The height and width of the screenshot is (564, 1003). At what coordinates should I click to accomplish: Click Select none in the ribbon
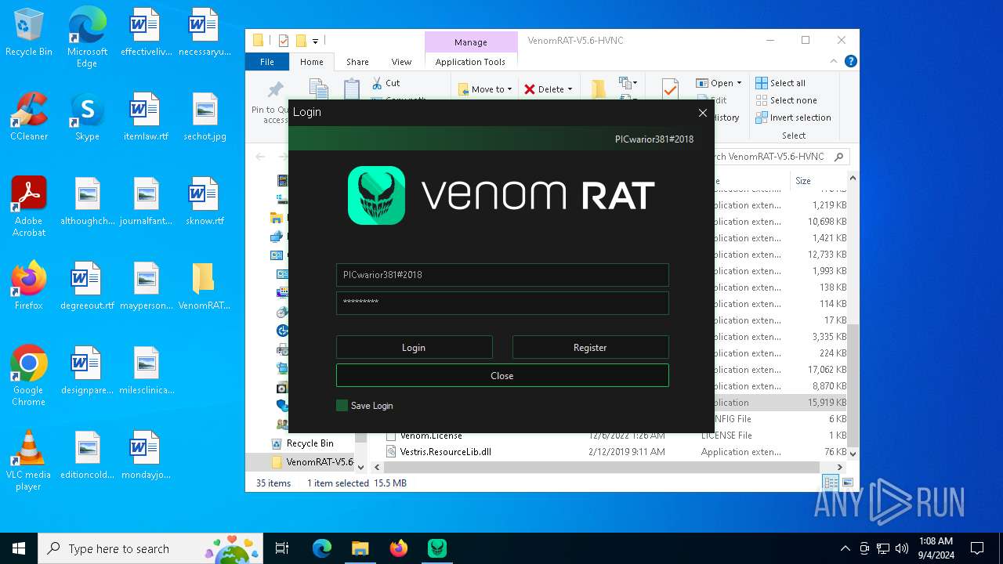(786, 100)
